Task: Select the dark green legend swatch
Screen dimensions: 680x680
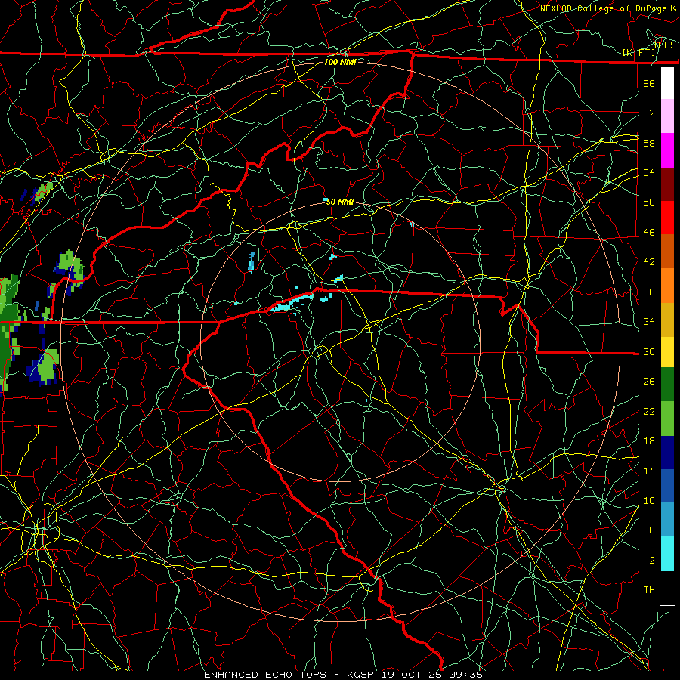Action: pyautogui.click(x=667, y=385)
